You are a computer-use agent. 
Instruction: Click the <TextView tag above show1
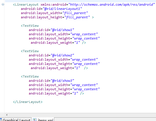point(30,26)
